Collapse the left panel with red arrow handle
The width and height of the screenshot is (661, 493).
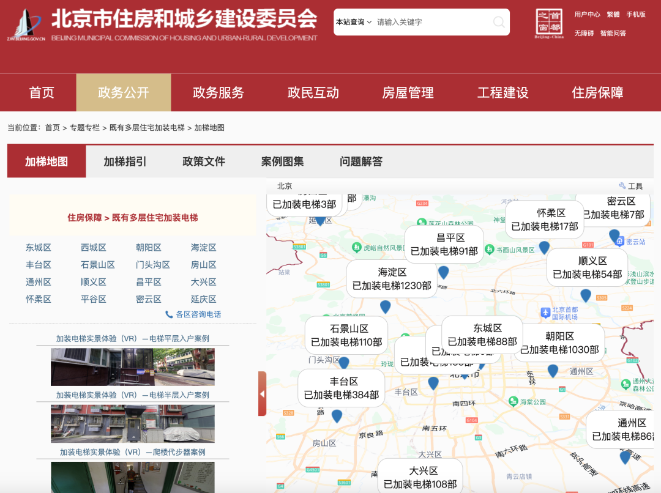coord(262,393)
